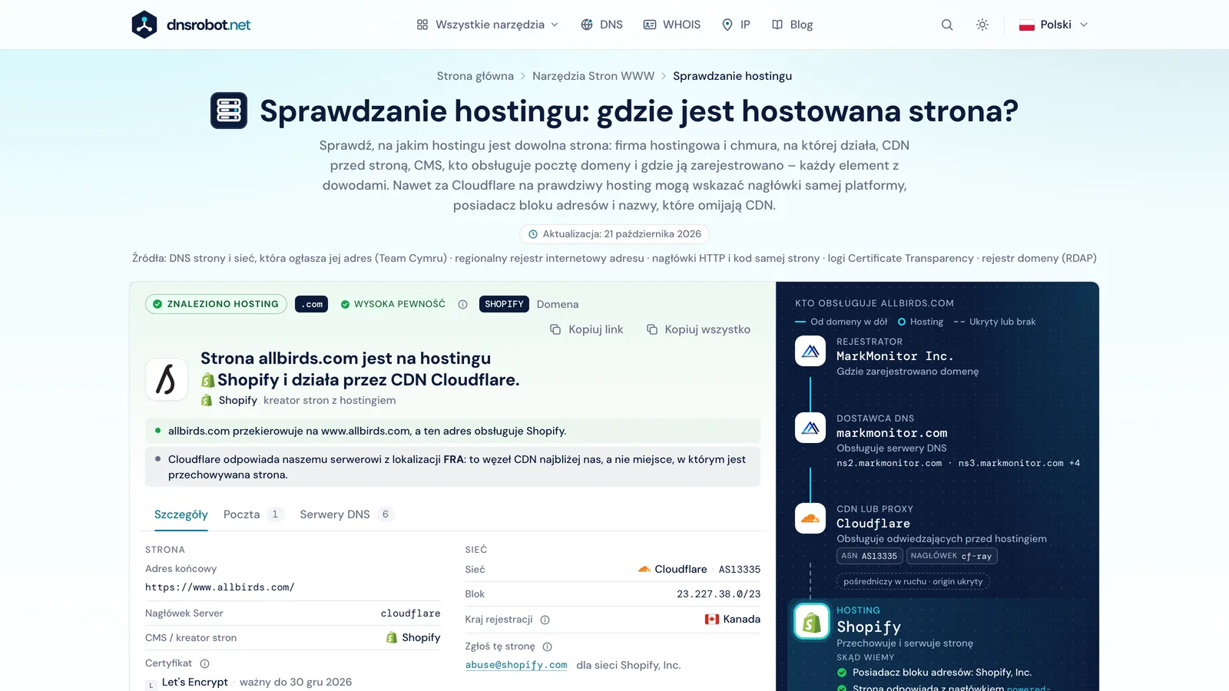Go to the Blog page
Image resolution: width=1229 pixels, height=691 pixels.
[x=792, y=25]
